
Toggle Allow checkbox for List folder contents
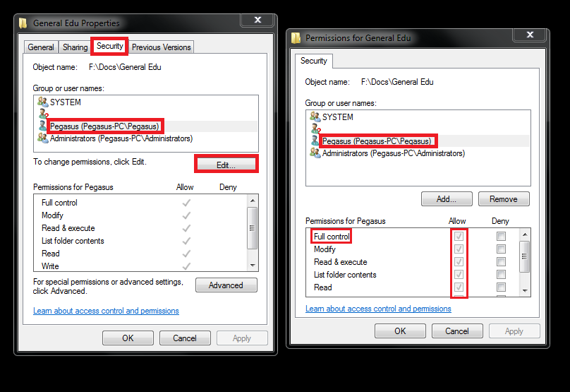[459, 275]
